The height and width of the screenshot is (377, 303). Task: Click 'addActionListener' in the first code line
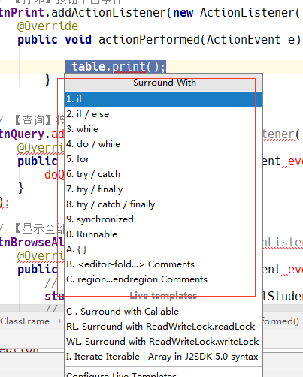pos(108,12)
